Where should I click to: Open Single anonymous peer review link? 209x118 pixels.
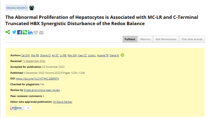tap(42, 90)
